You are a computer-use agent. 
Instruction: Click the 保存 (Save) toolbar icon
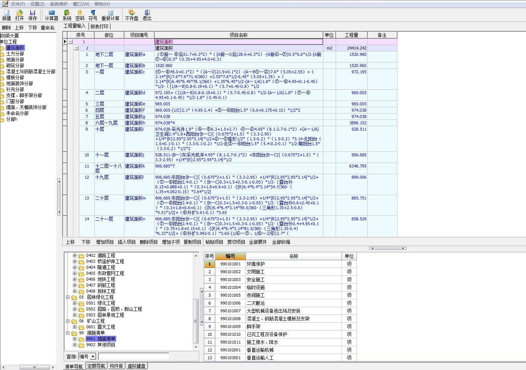(33, 15)
